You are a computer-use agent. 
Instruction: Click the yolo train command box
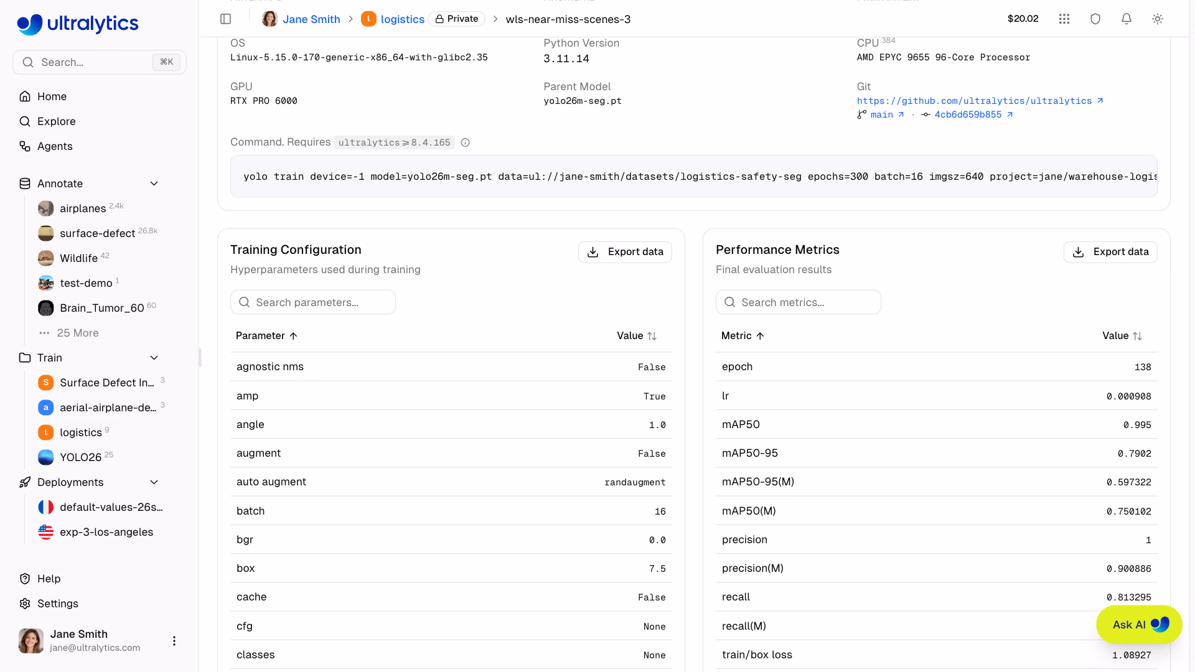(x=694, y=177)
